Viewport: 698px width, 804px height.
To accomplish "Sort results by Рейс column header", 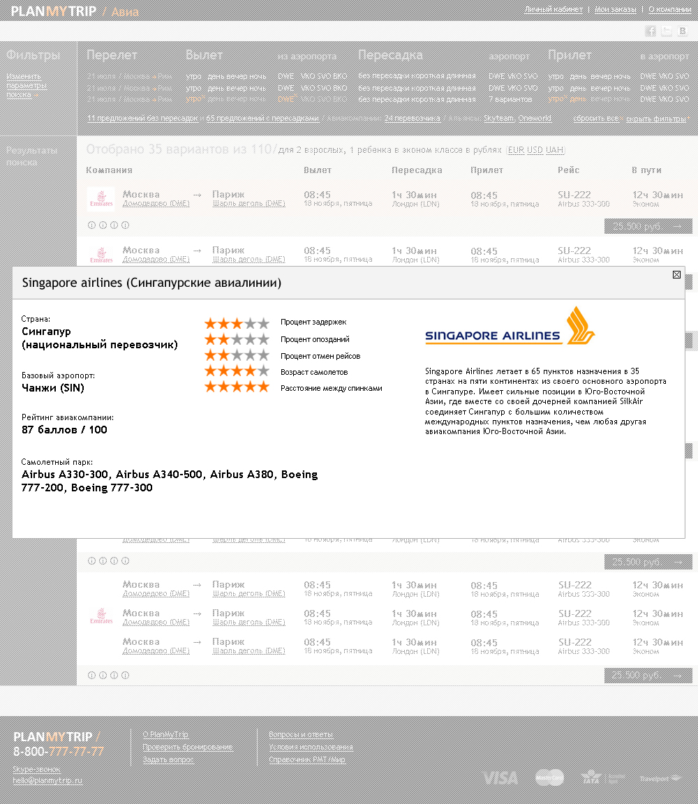I will tap(569, 170).
